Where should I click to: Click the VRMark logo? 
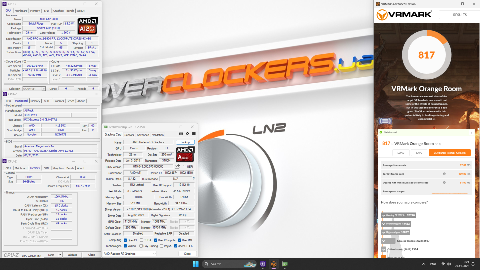404,15
